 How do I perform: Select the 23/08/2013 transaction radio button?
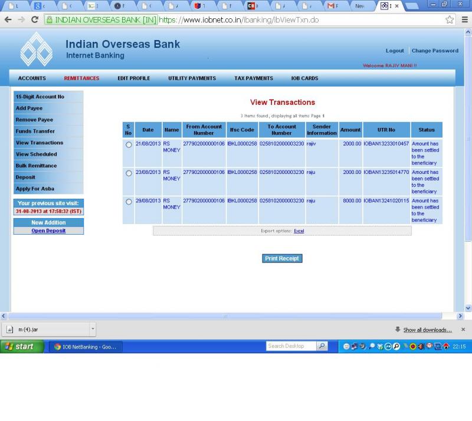click(129, 173)
